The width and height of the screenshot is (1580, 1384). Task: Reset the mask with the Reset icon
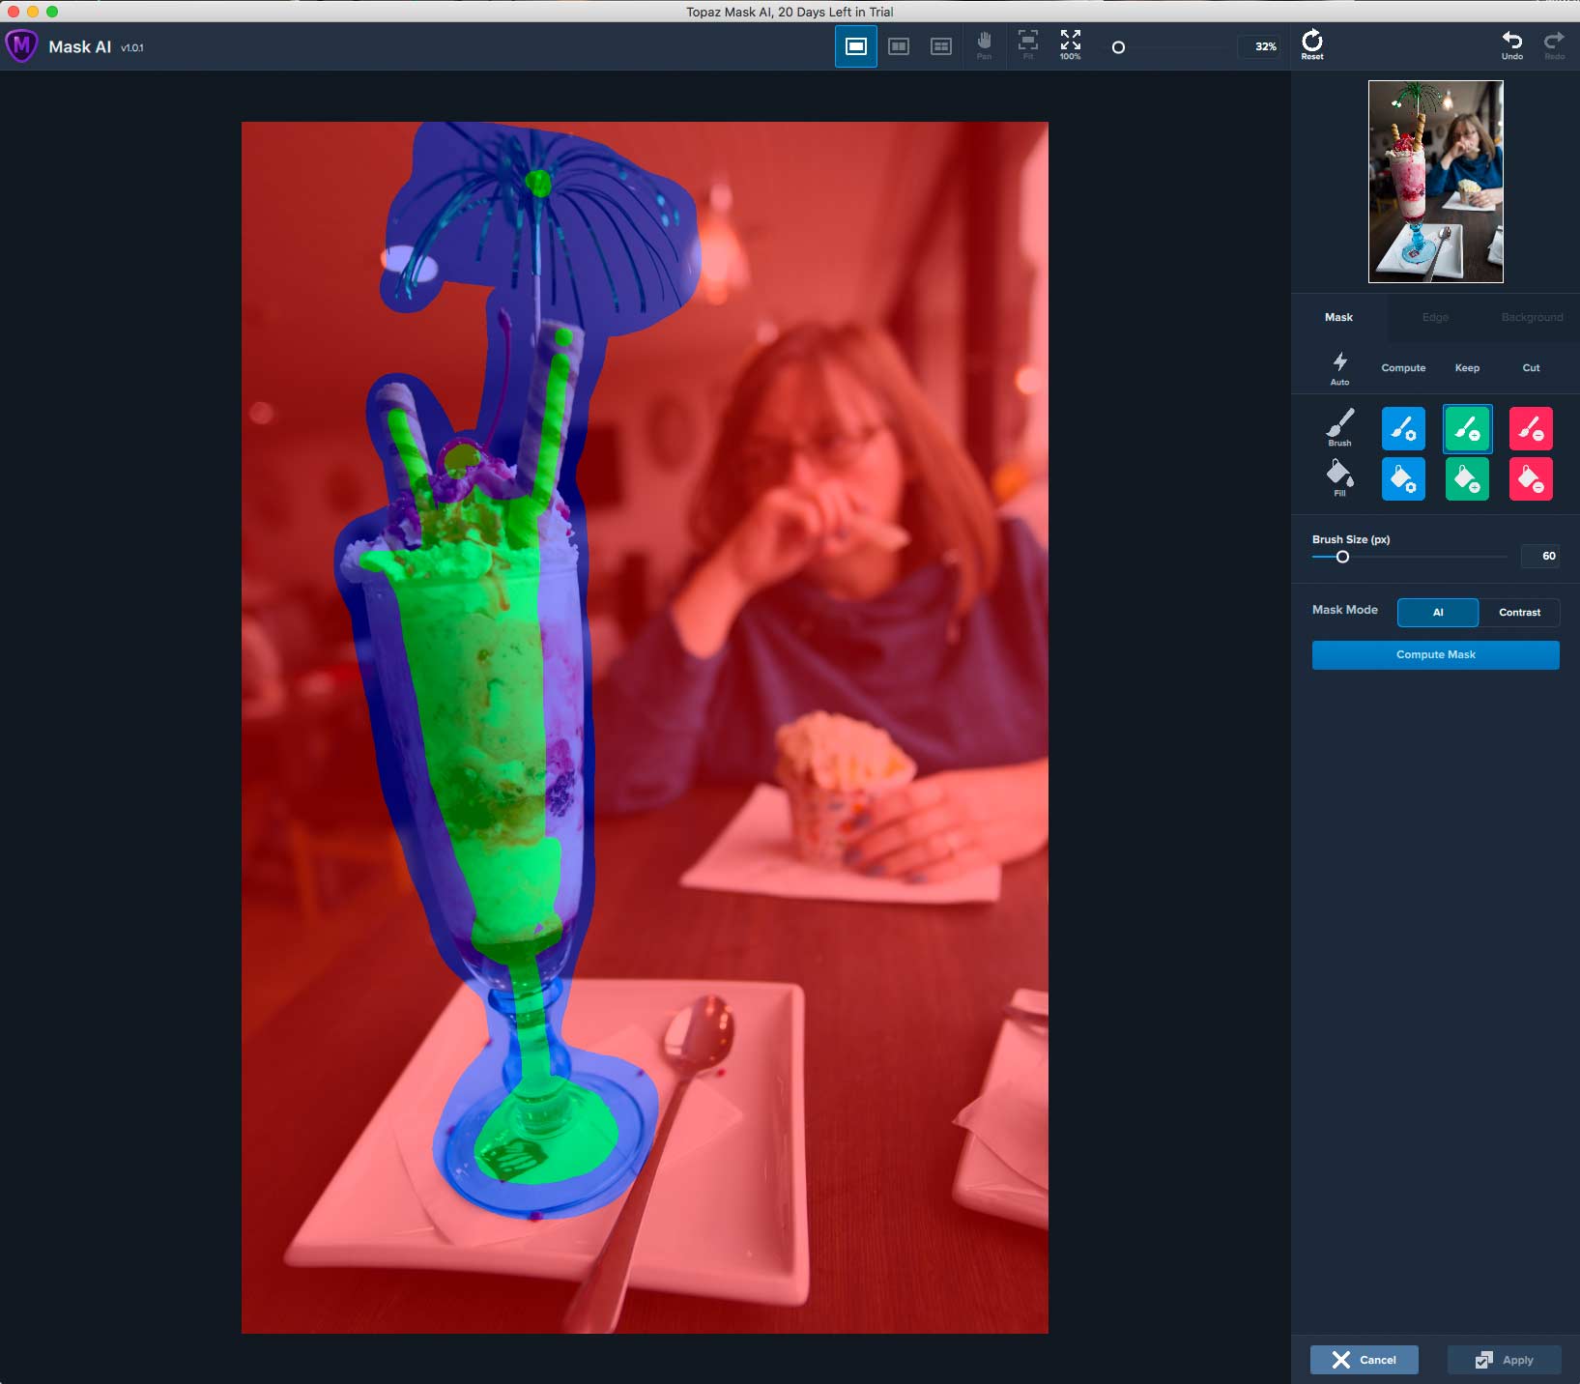1312,44
